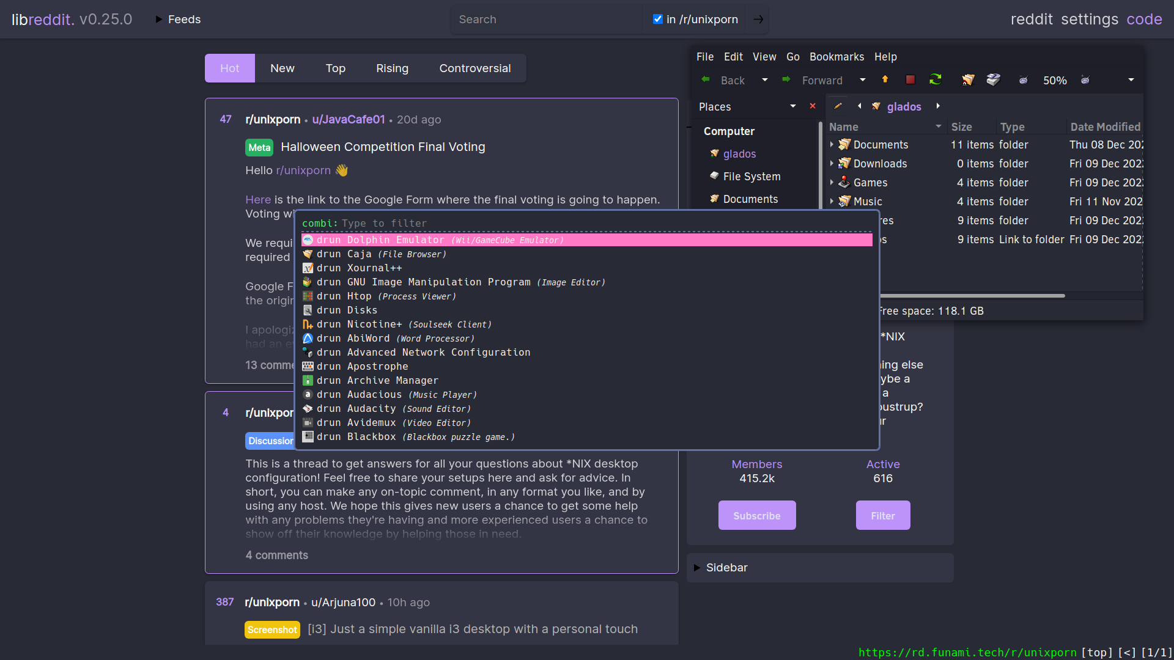
Task: Switch to the Top sorting tab
Action: coord(335,68)
